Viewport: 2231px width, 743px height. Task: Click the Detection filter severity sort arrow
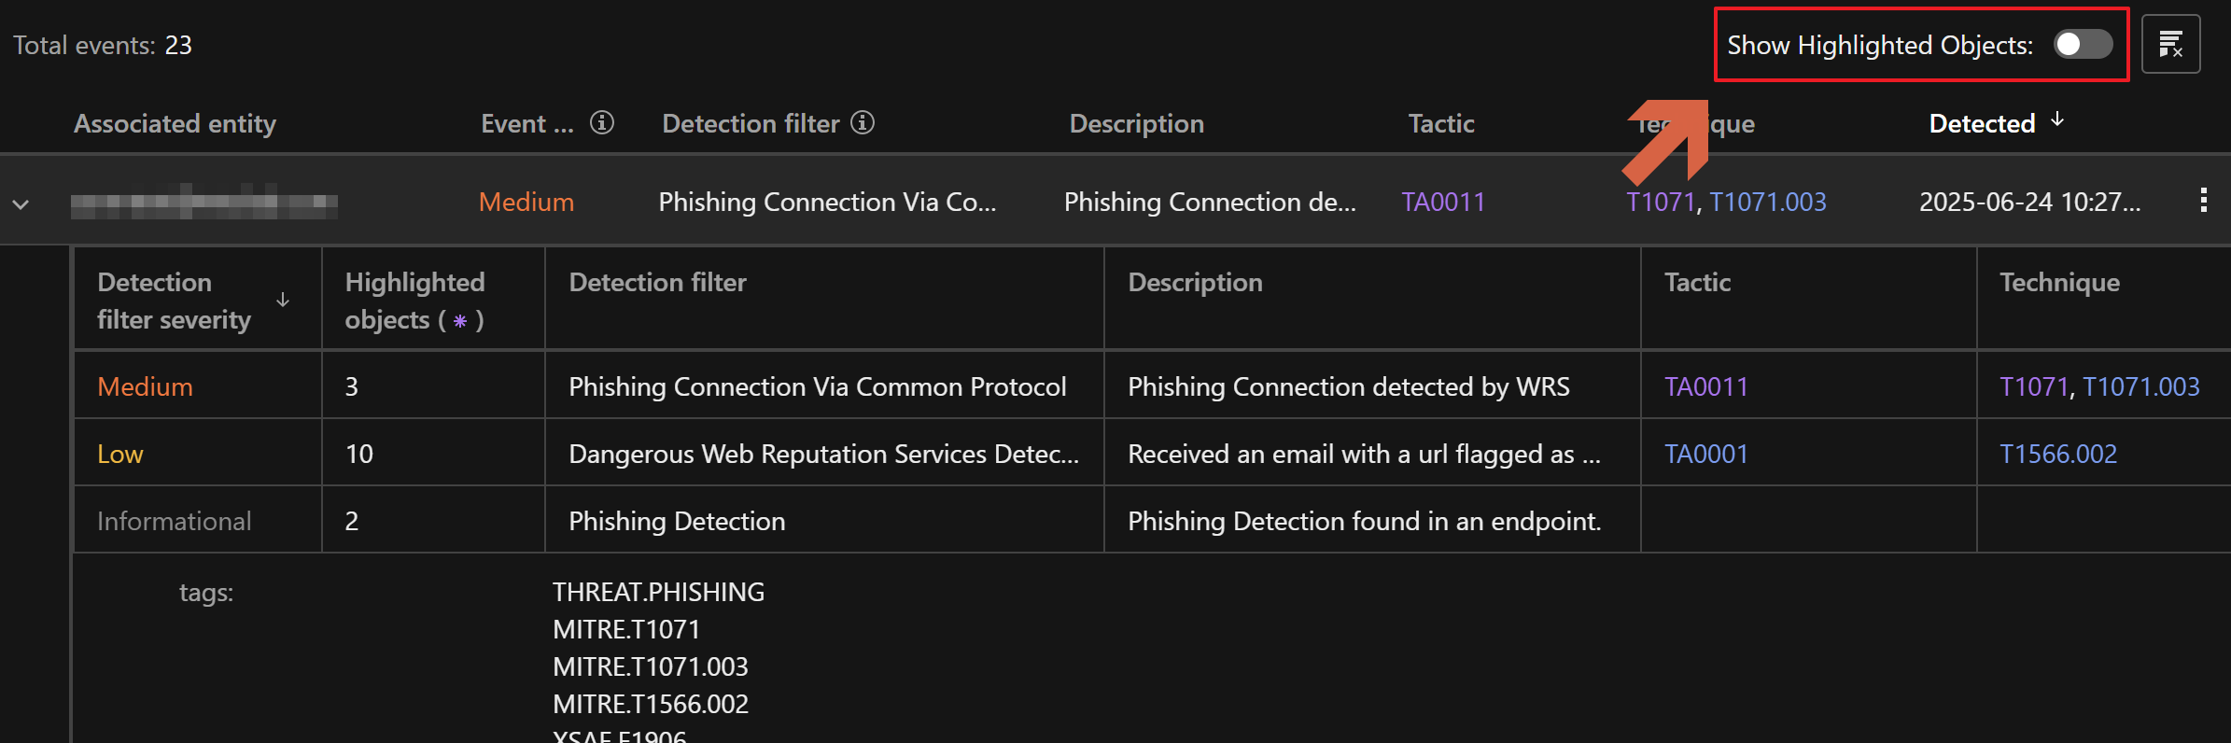click(x=283, y=301)
